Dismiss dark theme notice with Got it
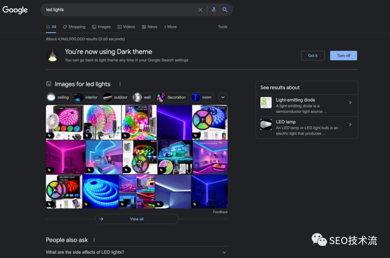 pyautogui.click(x=313, y=55)
